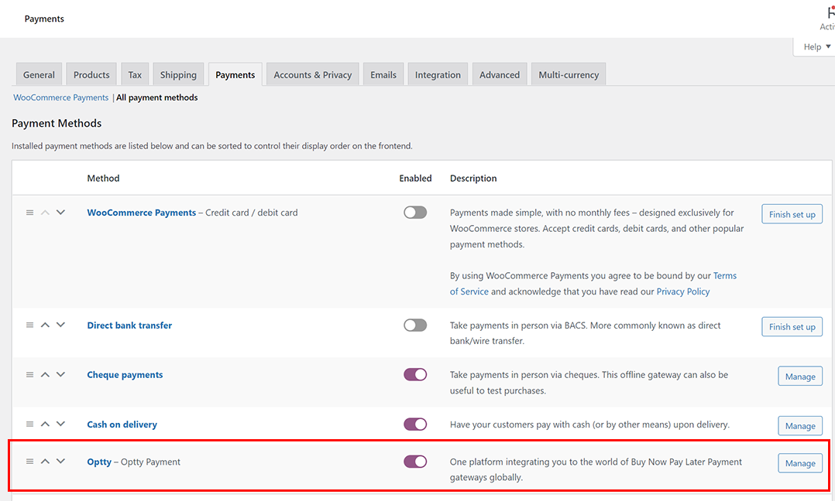Manage Cheque payments settings

[x=800, y=377]
